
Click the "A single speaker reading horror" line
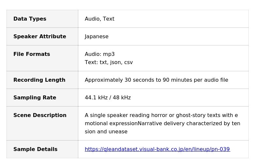tap(161, 115)
